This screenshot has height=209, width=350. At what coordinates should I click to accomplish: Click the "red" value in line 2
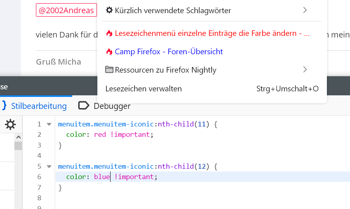[100, 135]
